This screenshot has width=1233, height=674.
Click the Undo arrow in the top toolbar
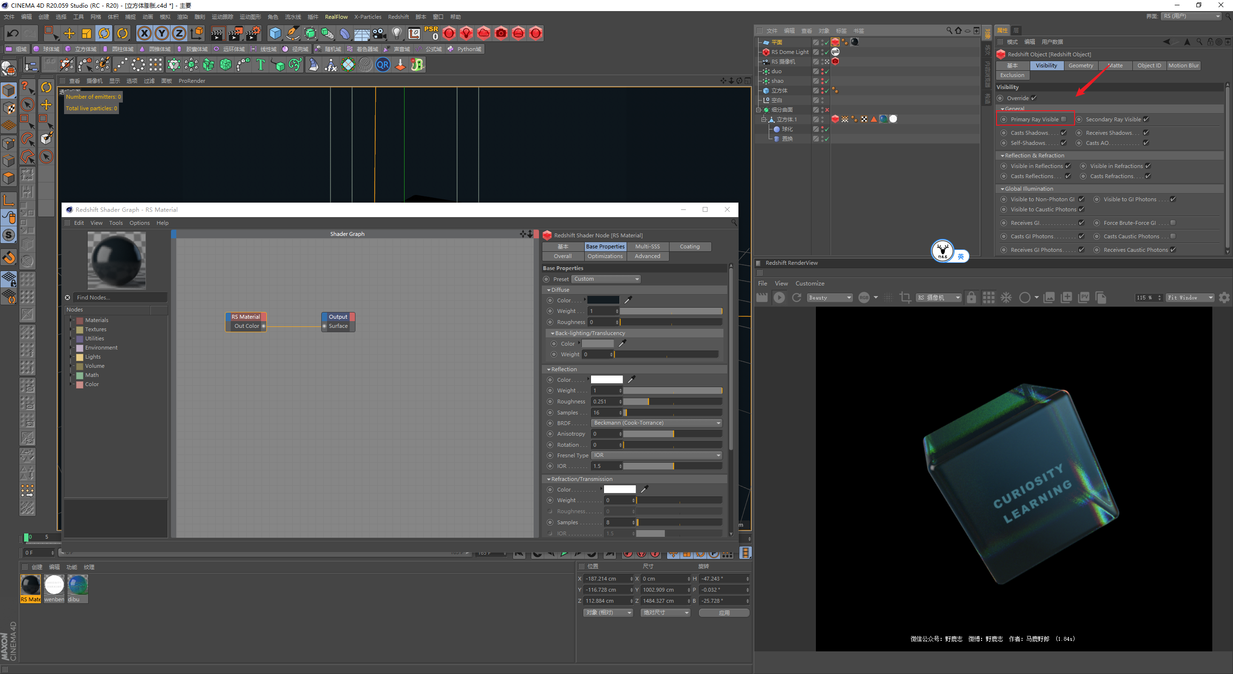(x=13, y=33)
